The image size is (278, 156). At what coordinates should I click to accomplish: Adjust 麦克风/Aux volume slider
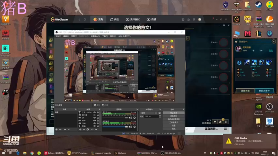click(115, 118)
